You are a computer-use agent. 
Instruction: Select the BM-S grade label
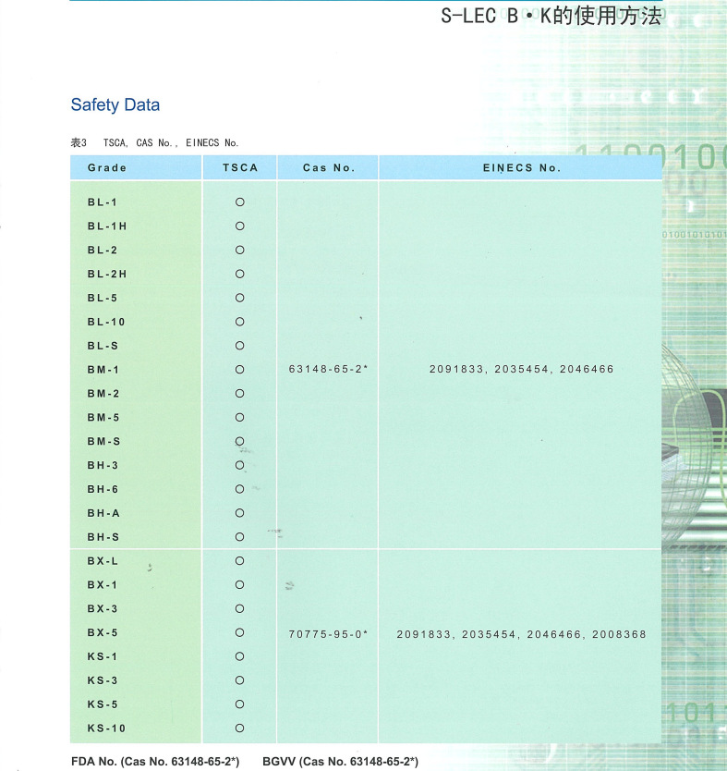point(103,441)
